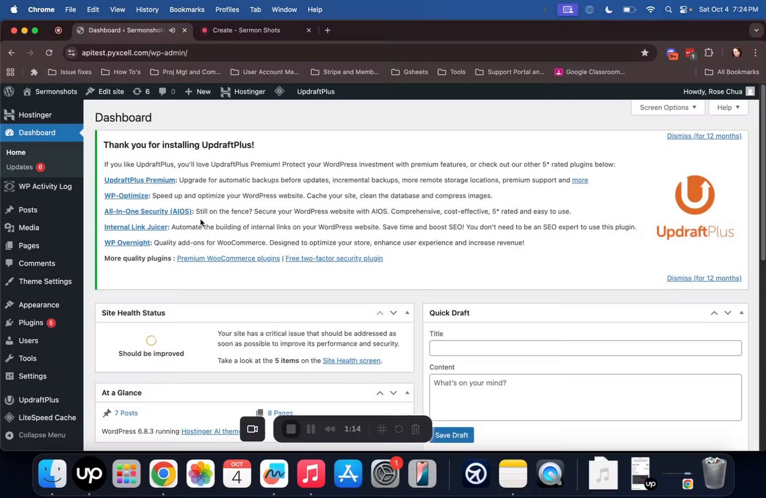Screen dimensions: 766x498
Task: Open WP Activity Log sidebar item
Action: coord(42,186)
